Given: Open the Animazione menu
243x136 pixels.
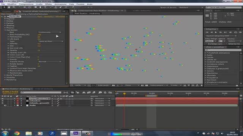Looking at the screenshot, I should tap(60, 4).
